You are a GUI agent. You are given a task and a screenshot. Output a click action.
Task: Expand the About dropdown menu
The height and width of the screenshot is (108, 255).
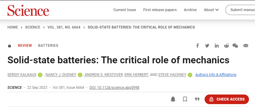coord(211,10)
